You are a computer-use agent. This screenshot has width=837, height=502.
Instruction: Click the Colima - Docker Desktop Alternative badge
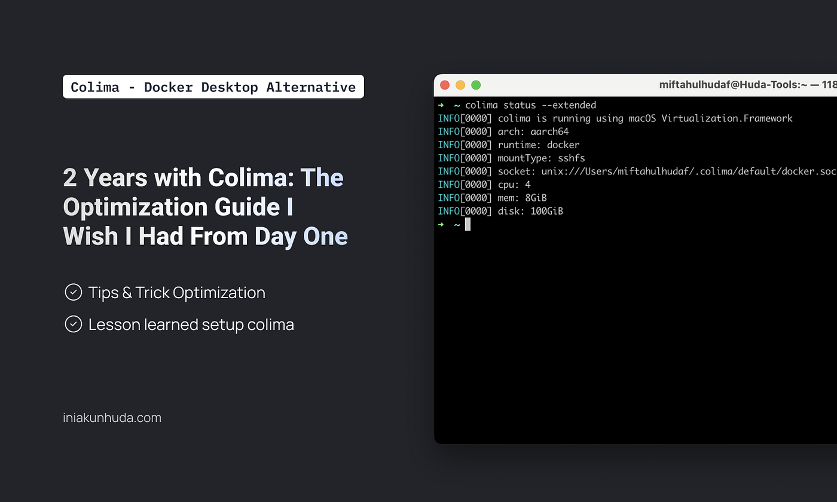[x=213, y=87]
